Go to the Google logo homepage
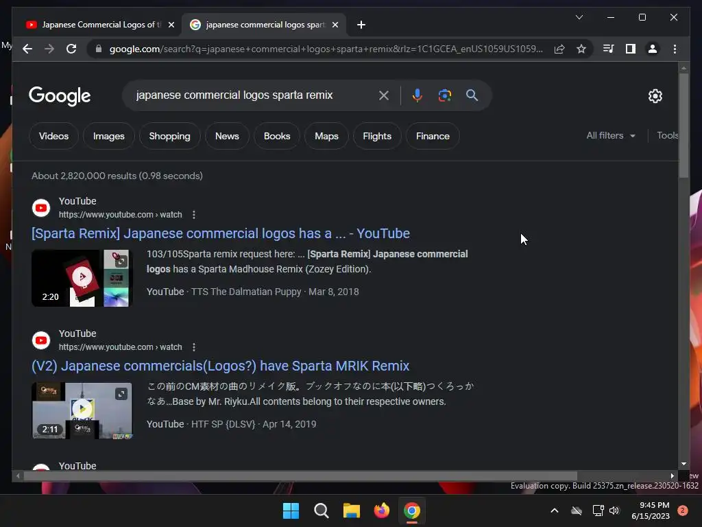The image size is (702, 527). coord(60,96)
